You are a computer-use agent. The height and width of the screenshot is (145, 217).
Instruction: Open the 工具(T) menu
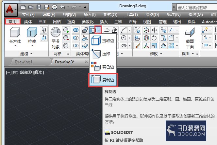pos(131,14)
